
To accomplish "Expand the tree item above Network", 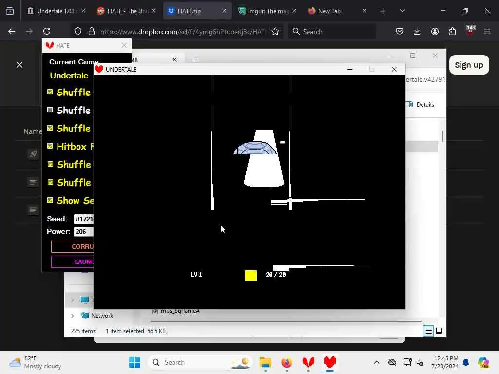I will click(72, 300).
